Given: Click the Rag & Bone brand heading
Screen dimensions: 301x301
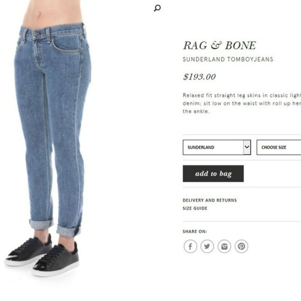Looking at the screenshot, I should (220, 46).
